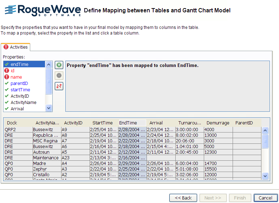Click the green add property button
The height and width of the screenshot is (203, 279).
click(x=59, y=65)
